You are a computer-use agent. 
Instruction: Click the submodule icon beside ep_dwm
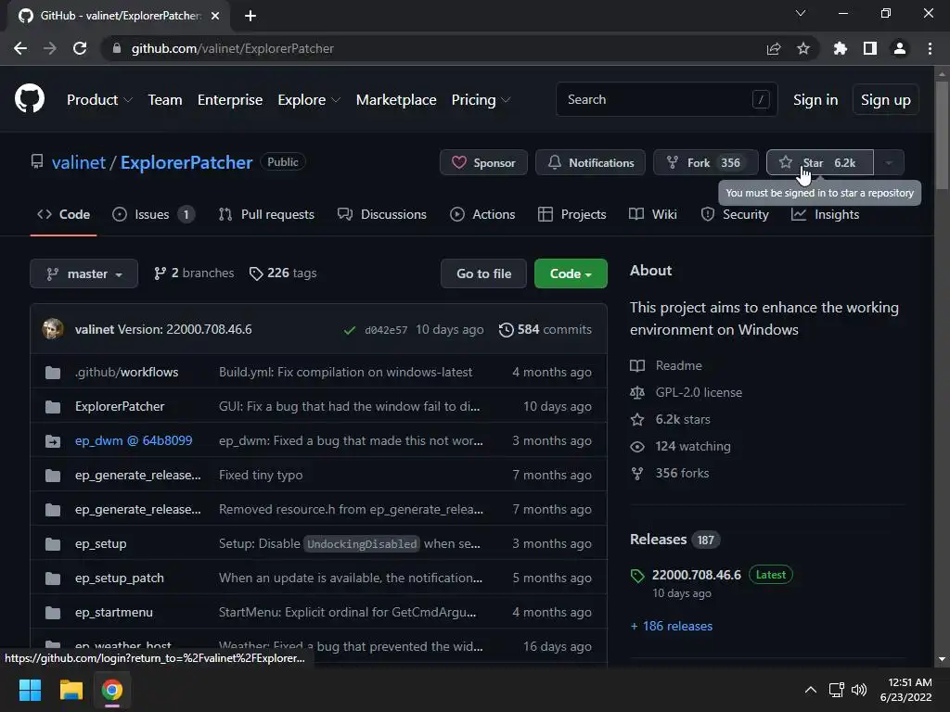pos(53,441)
